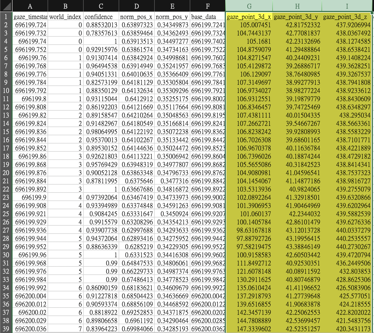The height and width of the screenshot is (333, 374).
Task: Select column I header
Action: pyautogui.click(x=347, y=6)
